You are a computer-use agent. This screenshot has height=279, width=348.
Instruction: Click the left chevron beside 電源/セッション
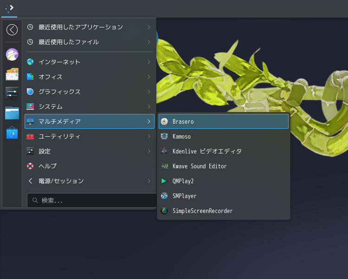tap(31, 181)
